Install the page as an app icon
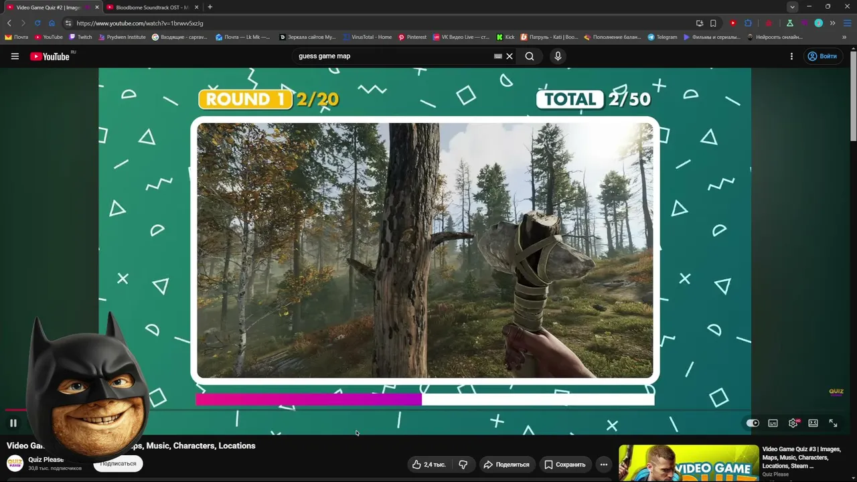 [700, 23]
